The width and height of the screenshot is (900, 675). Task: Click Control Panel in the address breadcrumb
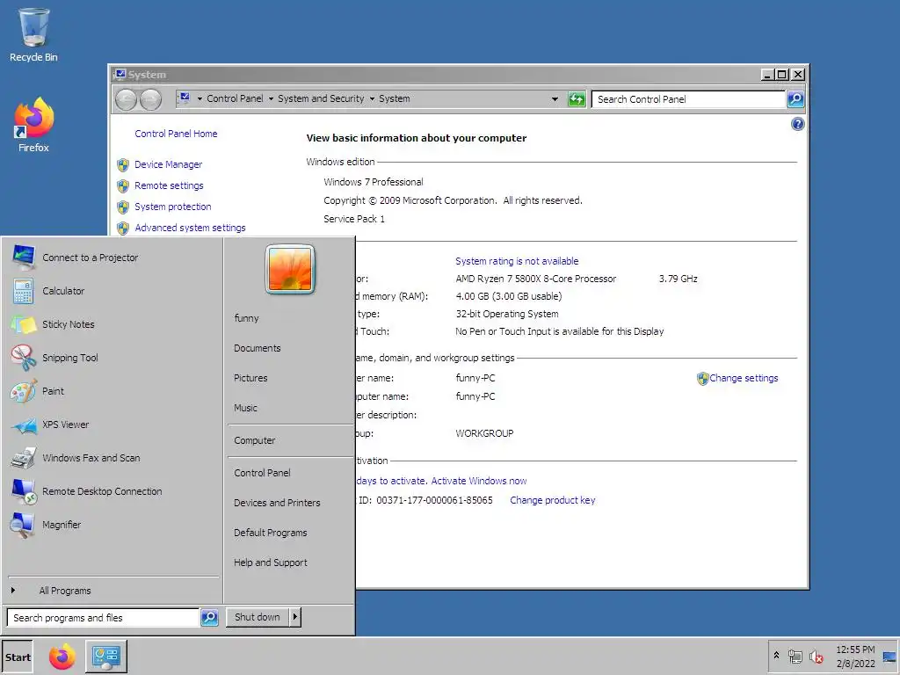pyautogui.click(x=235, y=98)
